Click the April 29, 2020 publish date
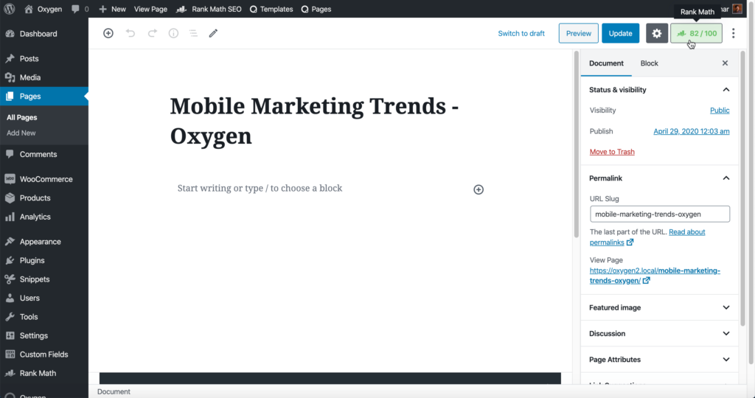 pos(691,131)
